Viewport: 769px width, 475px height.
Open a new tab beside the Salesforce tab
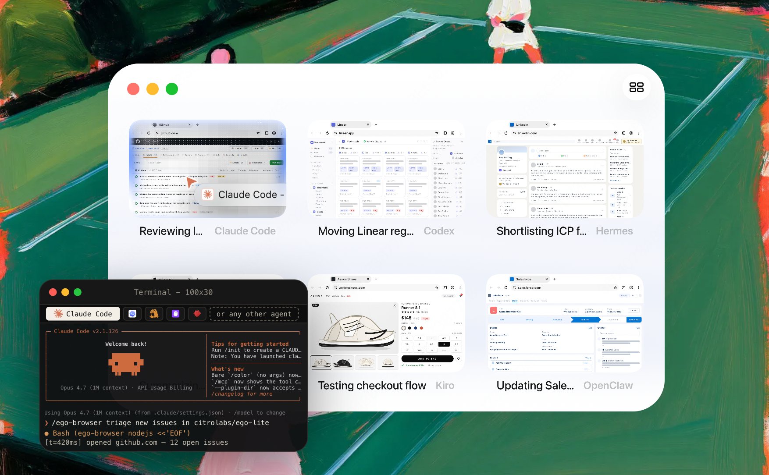[x=555, y=279]
